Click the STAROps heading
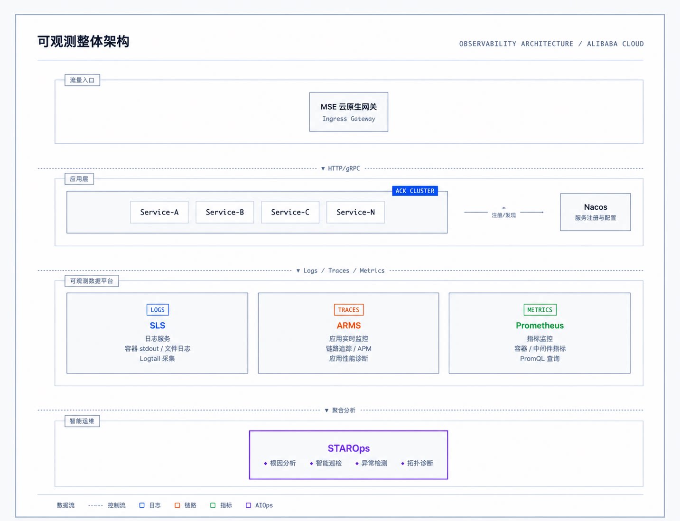Screen dimensions: 680x521 [349, 448]
